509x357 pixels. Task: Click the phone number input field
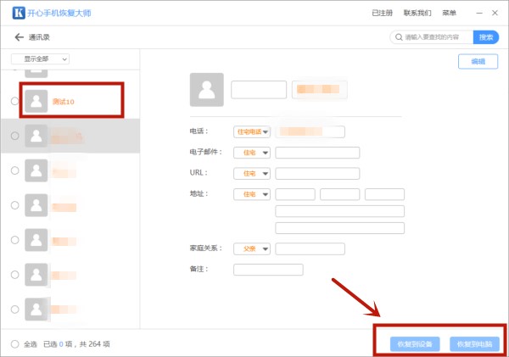(x=310, y=131)
